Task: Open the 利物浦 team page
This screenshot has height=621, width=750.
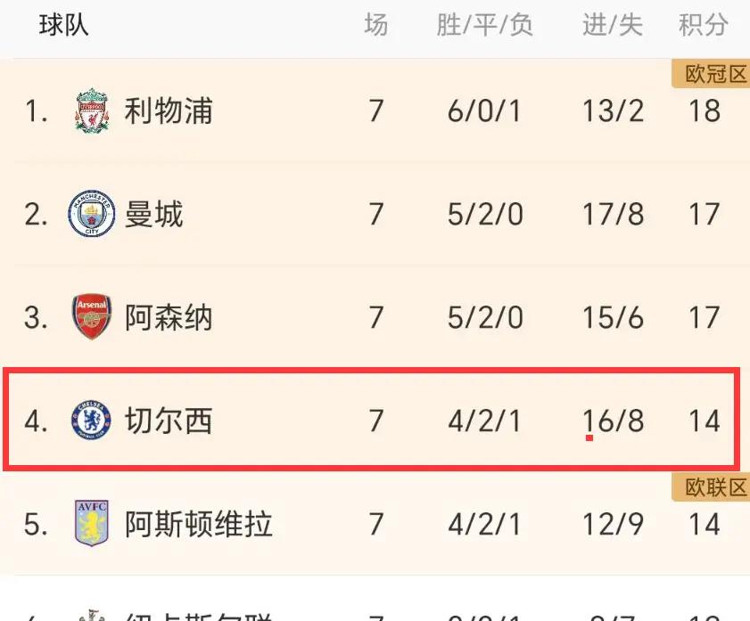Action: tap(169, 110)
